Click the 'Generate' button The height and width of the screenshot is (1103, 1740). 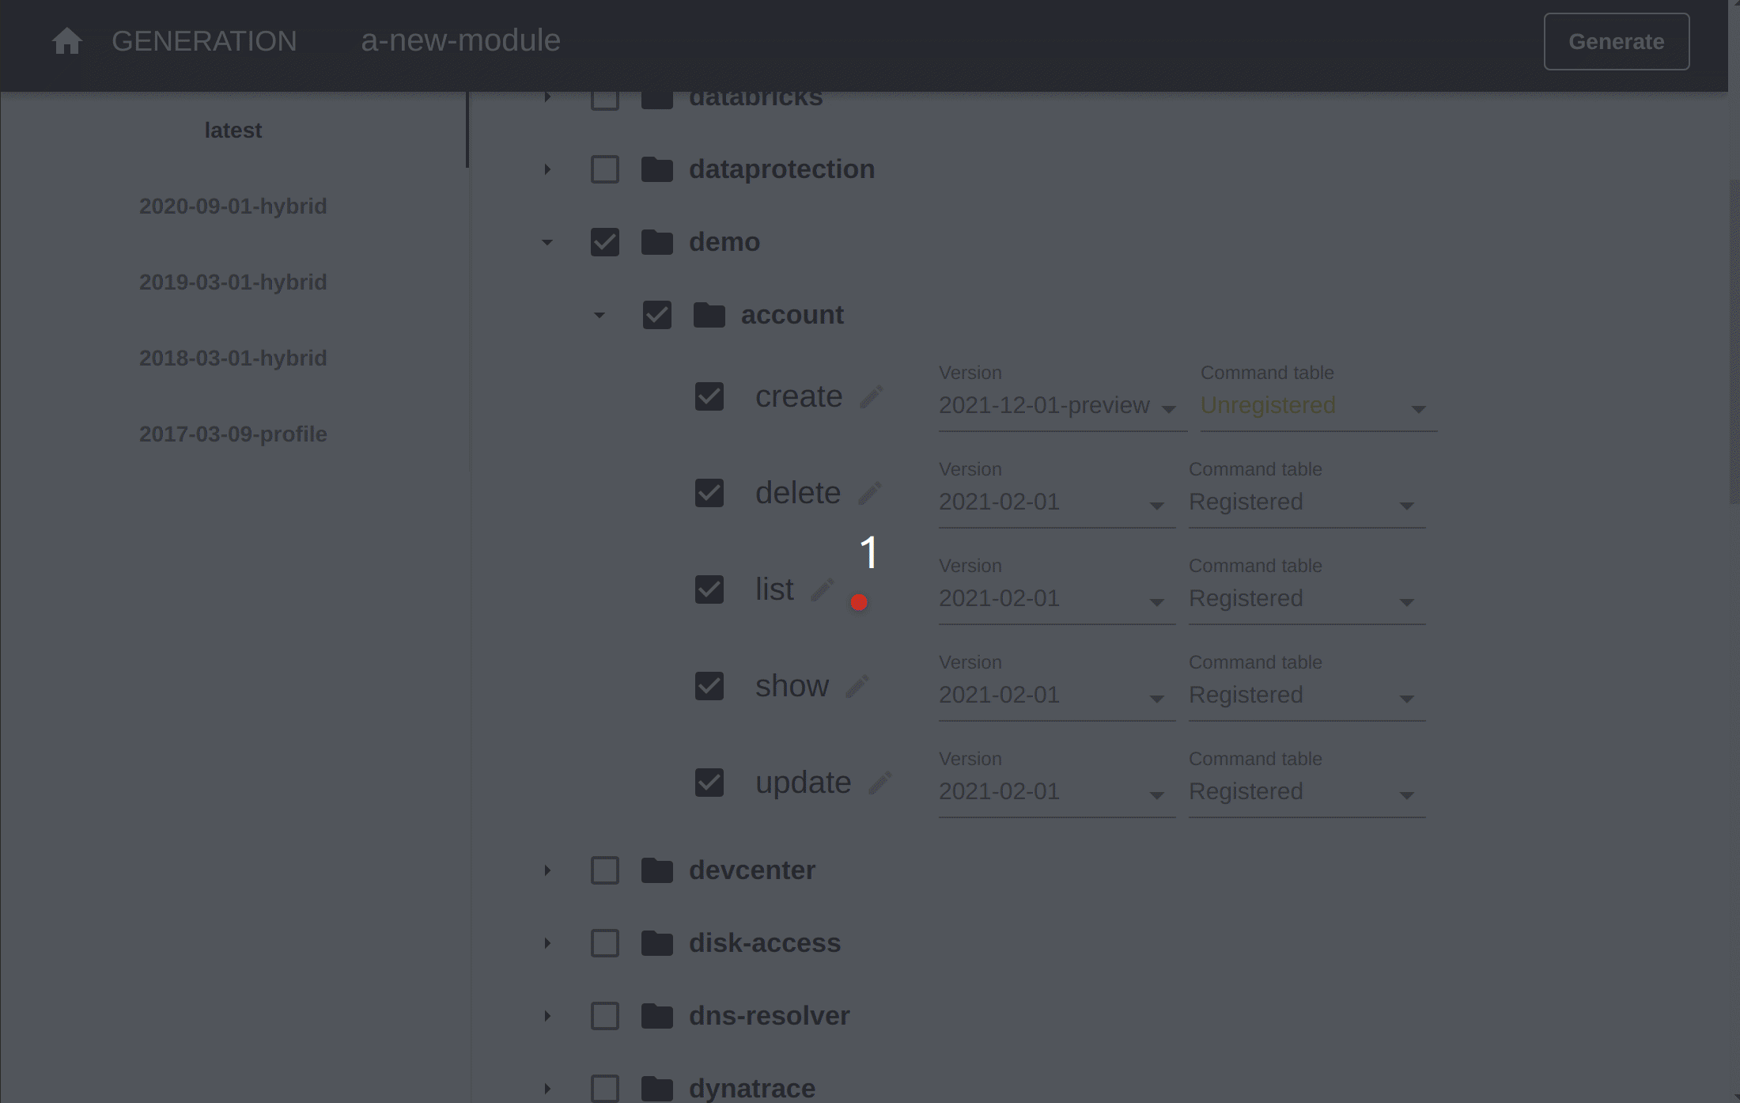(x=1617, y=42)
